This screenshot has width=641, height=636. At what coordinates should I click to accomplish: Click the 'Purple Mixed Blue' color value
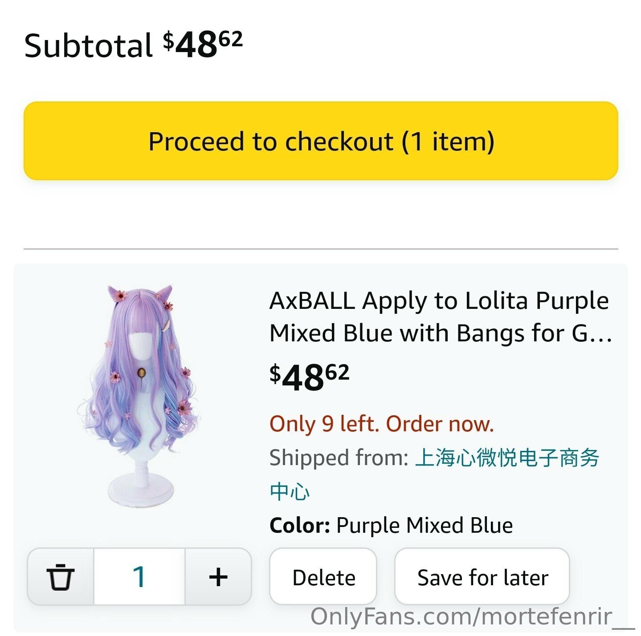click(425, 525)
